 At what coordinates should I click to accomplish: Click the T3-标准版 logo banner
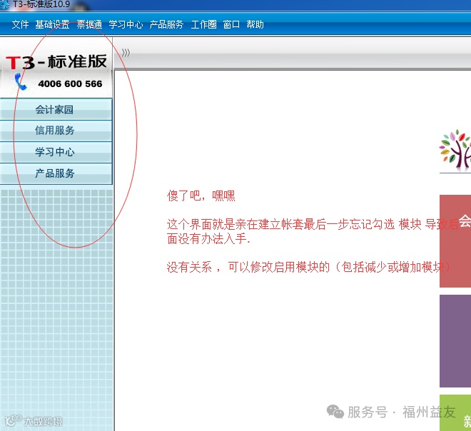tap(56, 62)
